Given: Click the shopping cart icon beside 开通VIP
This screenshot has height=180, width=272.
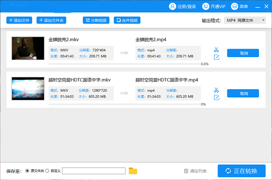Looking at the screenshot, I should point(206,7).
